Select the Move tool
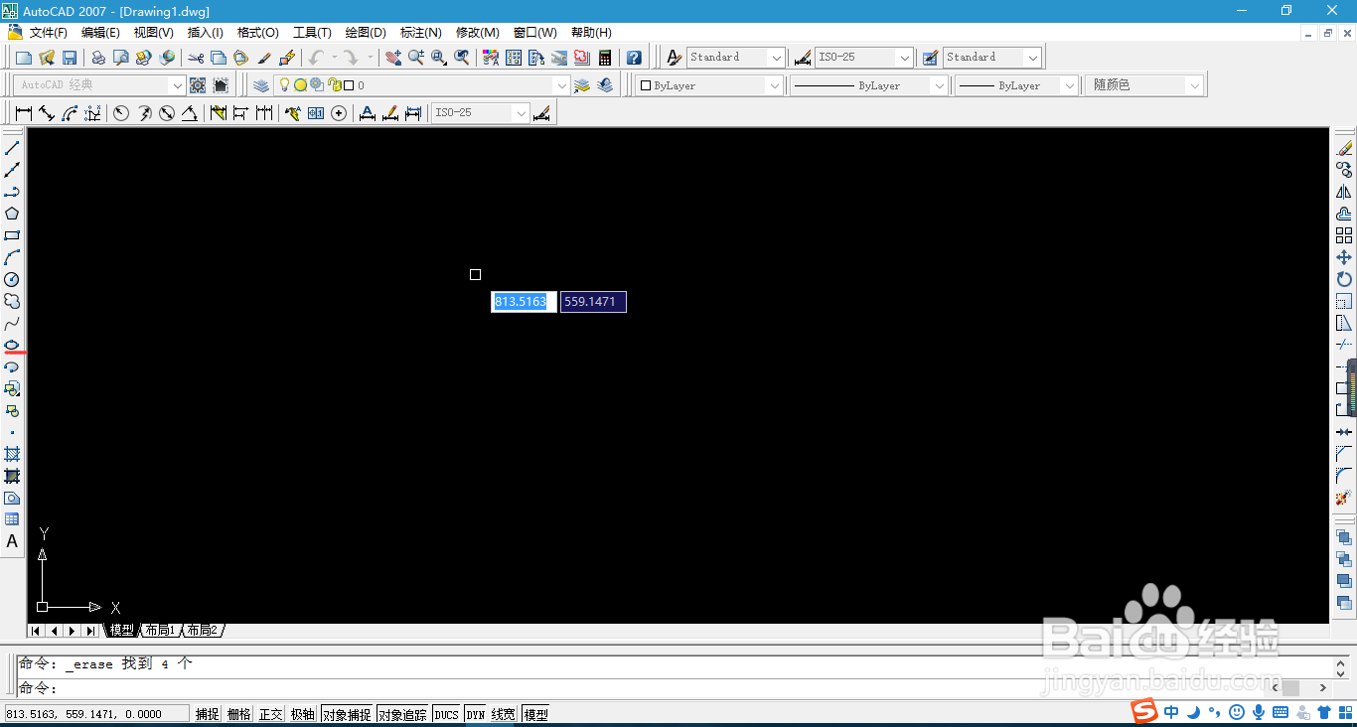 (x=1344, y=257)
